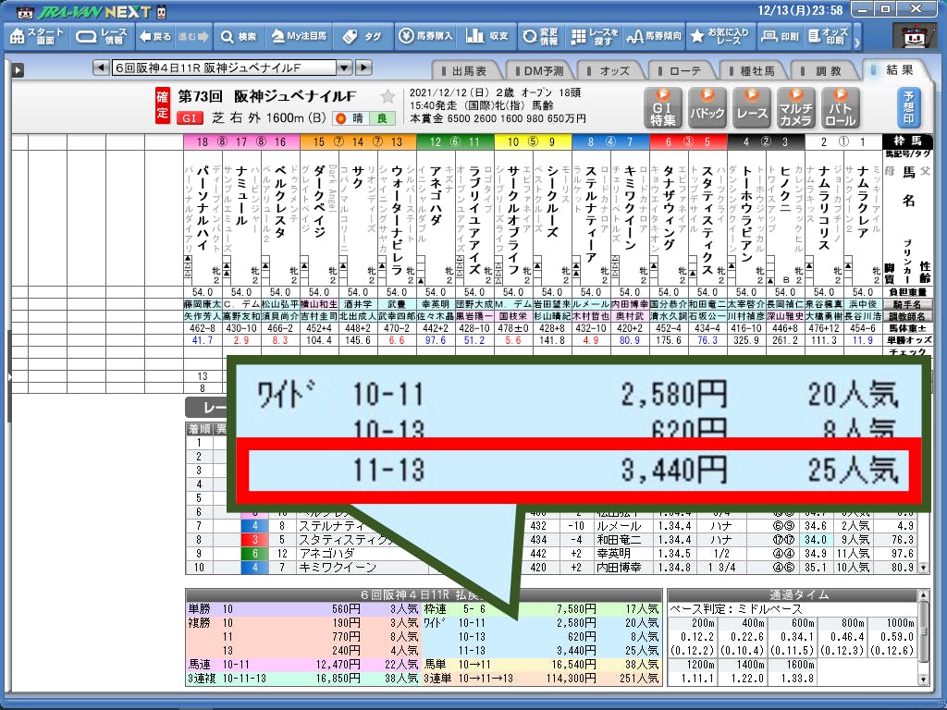Click the タグ tag icon
947x710 pixels.
click(362, 37)
